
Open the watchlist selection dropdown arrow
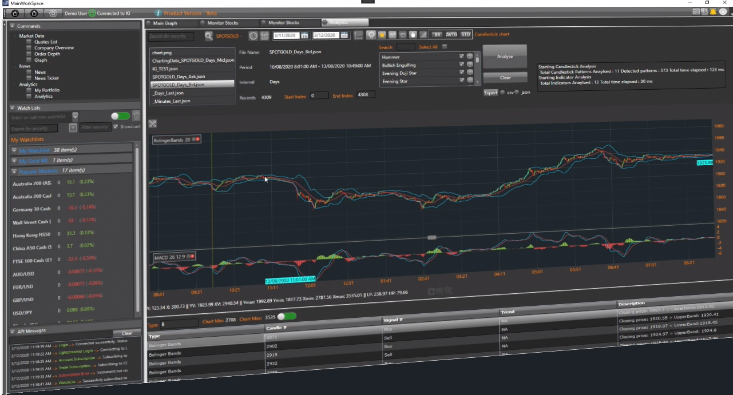pyautogui.click(x=75, y=116)
